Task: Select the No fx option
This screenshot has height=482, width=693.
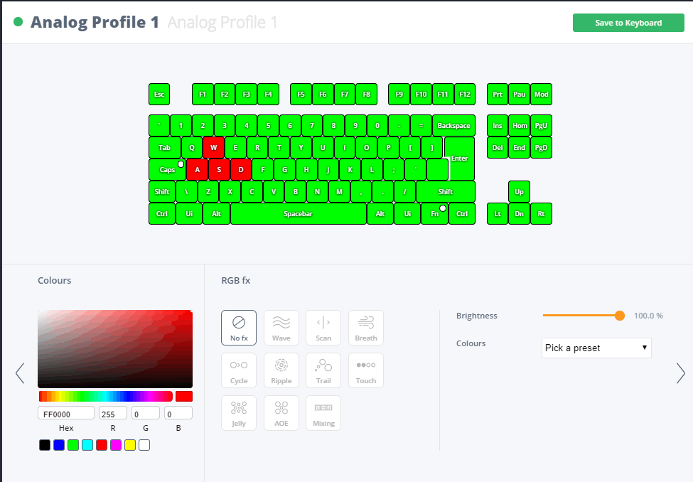Action: tap(239, 328)
